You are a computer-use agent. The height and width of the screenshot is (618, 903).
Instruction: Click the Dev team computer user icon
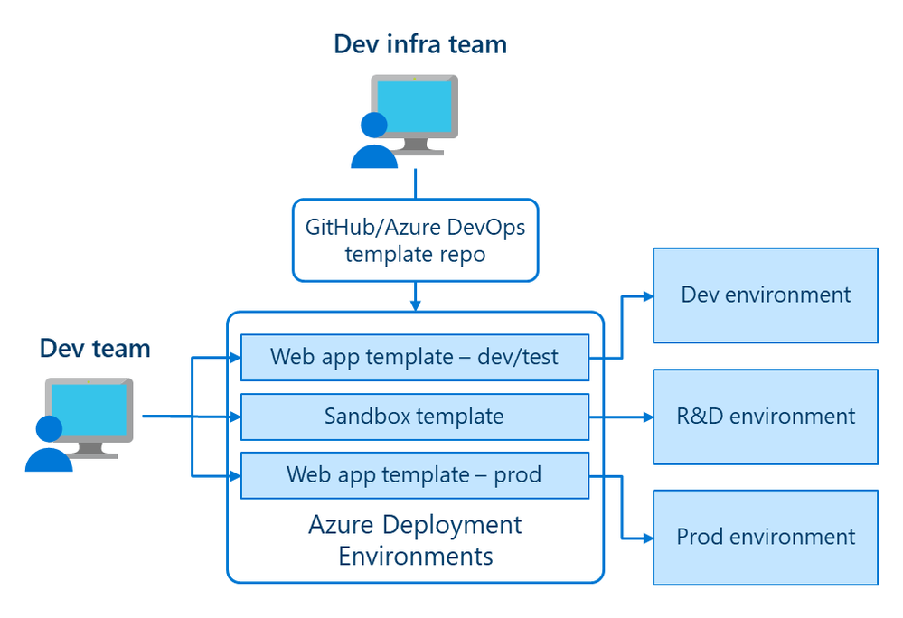tap(79, 425)
